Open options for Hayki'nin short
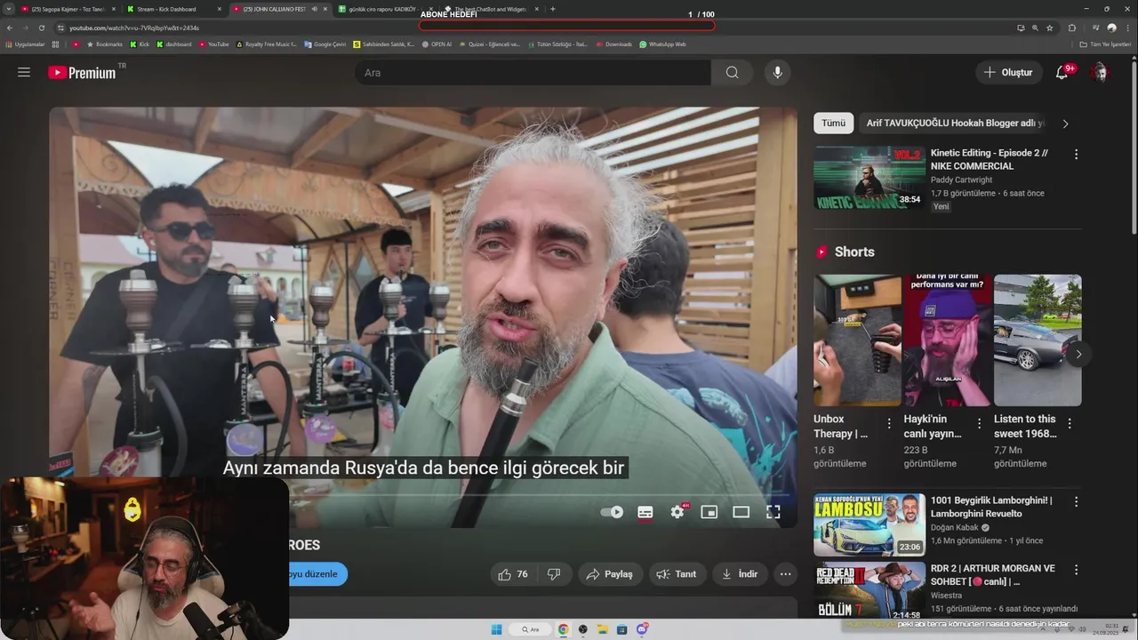Image resolution: width=1138 pixels, height=640 pixels. pyautogui.click(x=979, y=424)
